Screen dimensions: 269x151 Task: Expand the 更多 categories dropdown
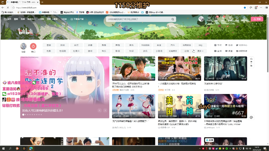click(200, 51)
